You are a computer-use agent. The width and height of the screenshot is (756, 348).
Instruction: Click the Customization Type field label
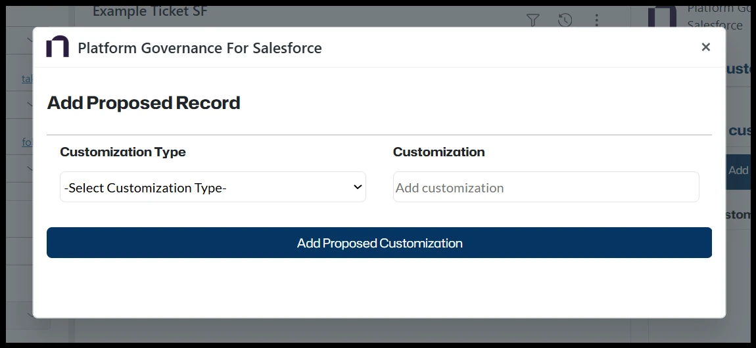[x=123, y=152]
